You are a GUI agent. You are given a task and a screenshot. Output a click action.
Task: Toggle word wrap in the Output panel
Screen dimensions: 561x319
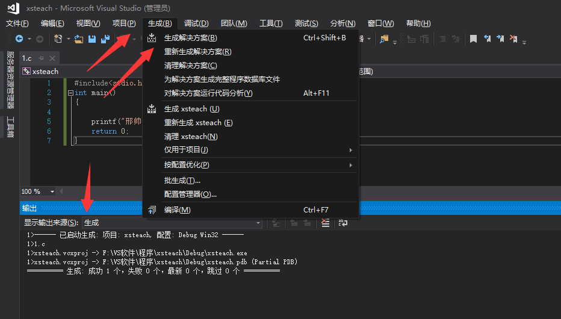click(342, 223)
